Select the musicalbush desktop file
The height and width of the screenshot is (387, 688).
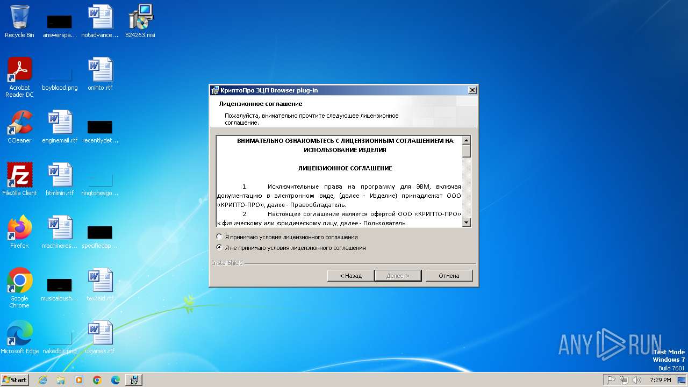(60, 289)
